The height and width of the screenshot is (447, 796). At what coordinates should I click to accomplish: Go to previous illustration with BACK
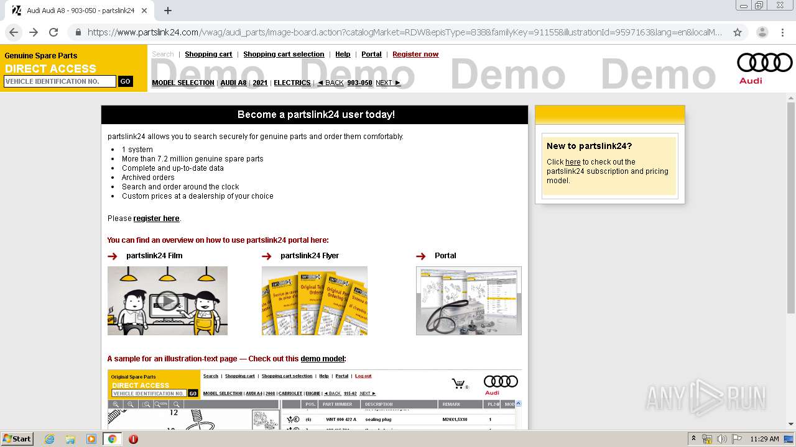tap(330, 83)
